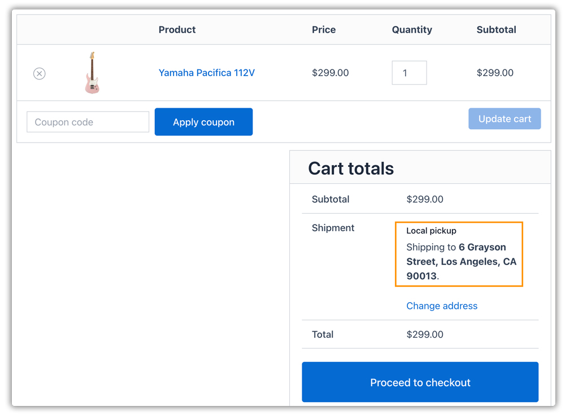The image size is (565, 415).
Task: Focus the quantity field showing 1
Action: click(409, 73)
